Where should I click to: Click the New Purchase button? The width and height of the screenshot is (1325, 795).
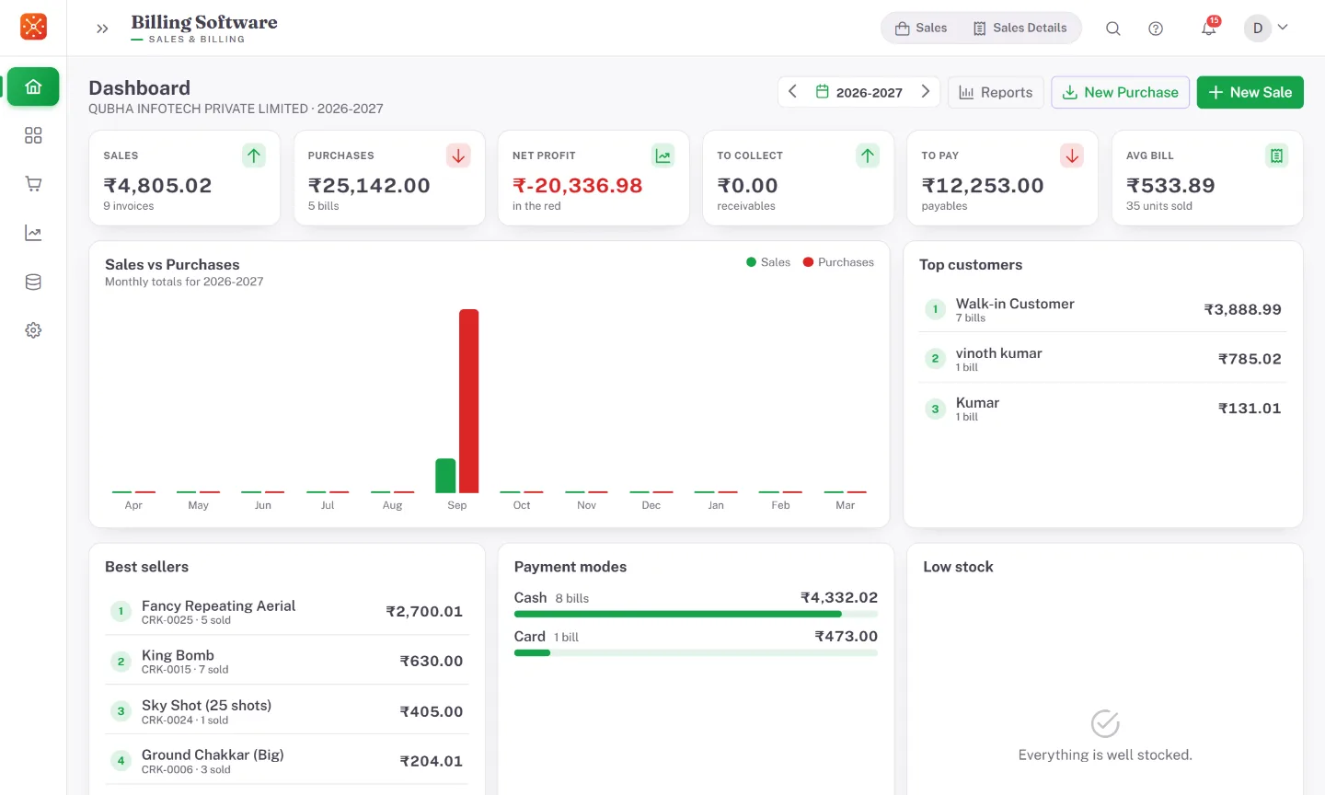(1120, 92)
